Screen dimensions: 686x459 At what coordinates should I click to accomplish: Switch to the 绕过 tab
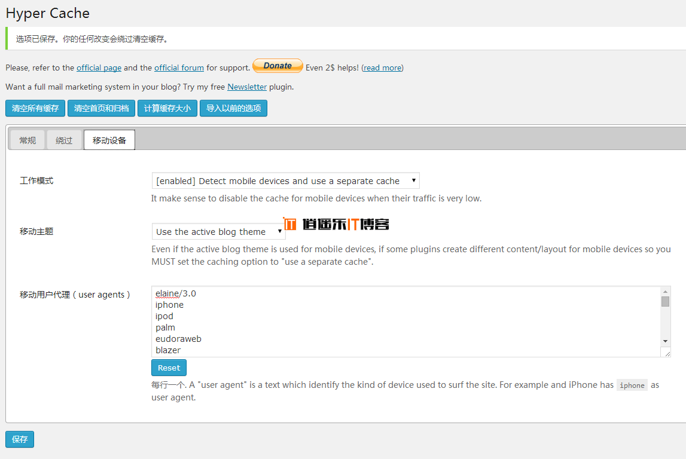[64, 140]
